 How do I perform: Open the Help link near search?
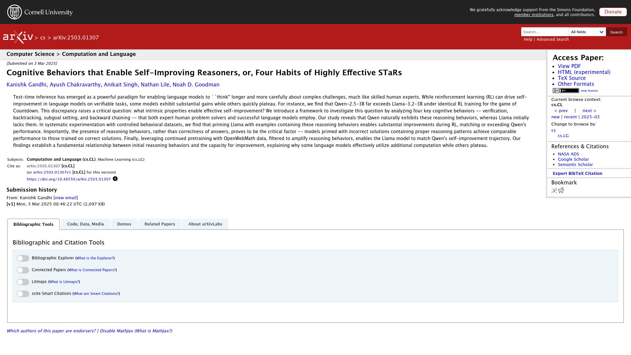click(528, 39)
